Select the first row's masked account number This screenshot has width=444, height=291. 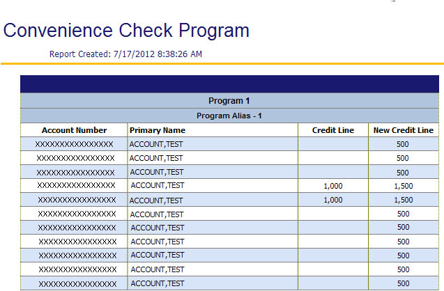(x=74, y=144)
